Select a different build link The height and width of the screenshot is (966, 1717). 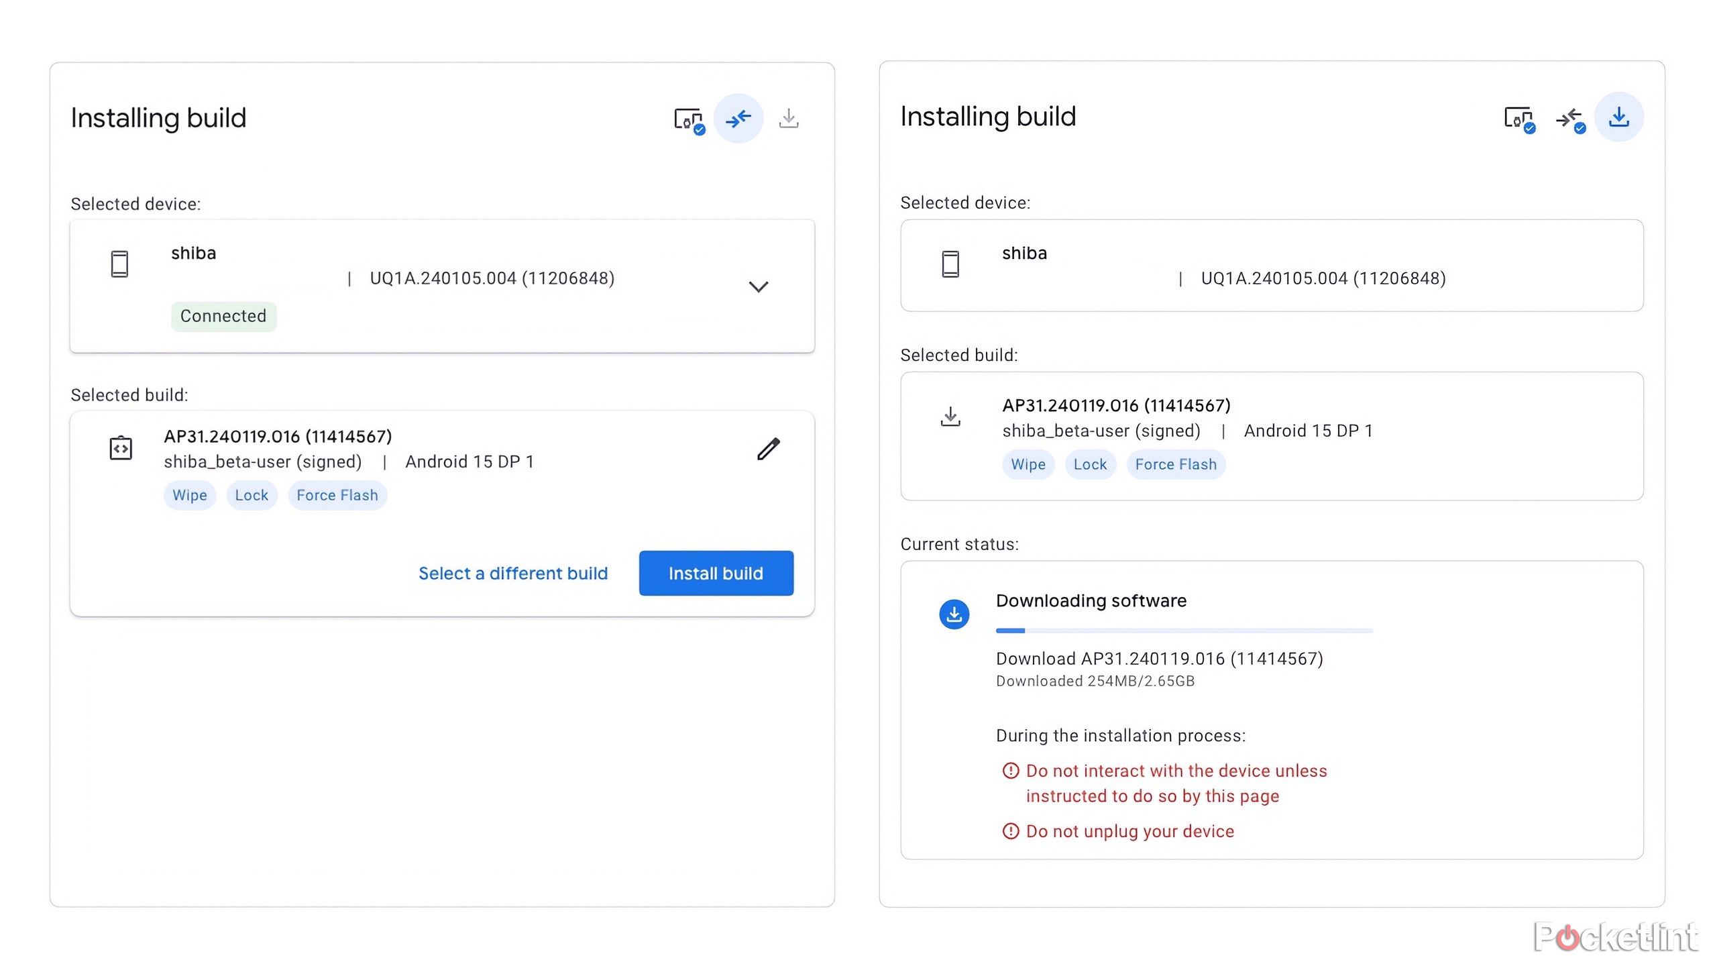(513, 574)
